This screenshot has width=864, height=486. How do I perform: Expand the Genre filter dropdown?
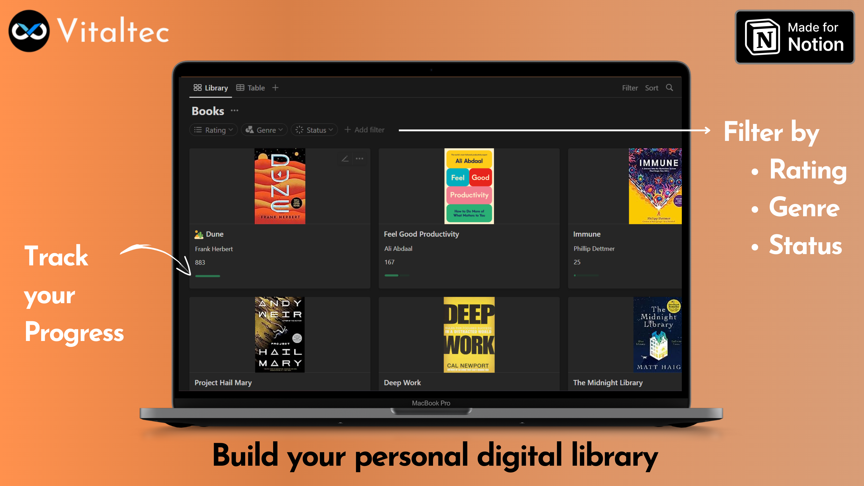pyautogui.click(x=264, y=130)
